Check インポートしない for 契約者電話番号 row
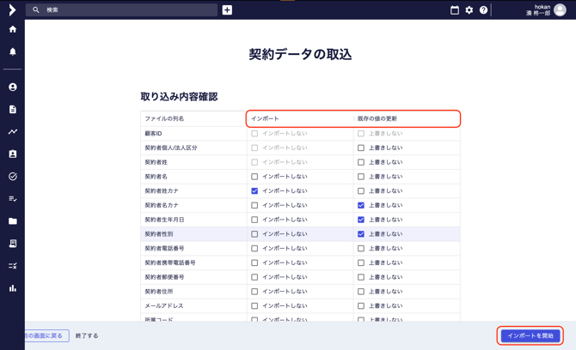The width and height of the screenshot is (576, 350). pyautogui.click(x=254, y=249)
